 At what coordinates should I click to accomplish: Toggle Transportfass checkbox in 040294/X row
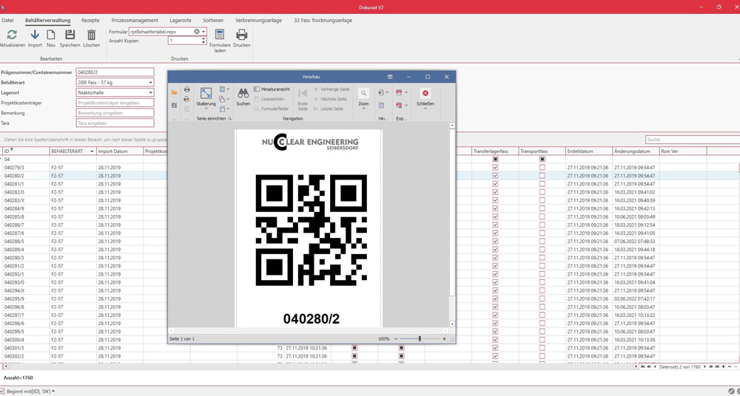(542, 290)
